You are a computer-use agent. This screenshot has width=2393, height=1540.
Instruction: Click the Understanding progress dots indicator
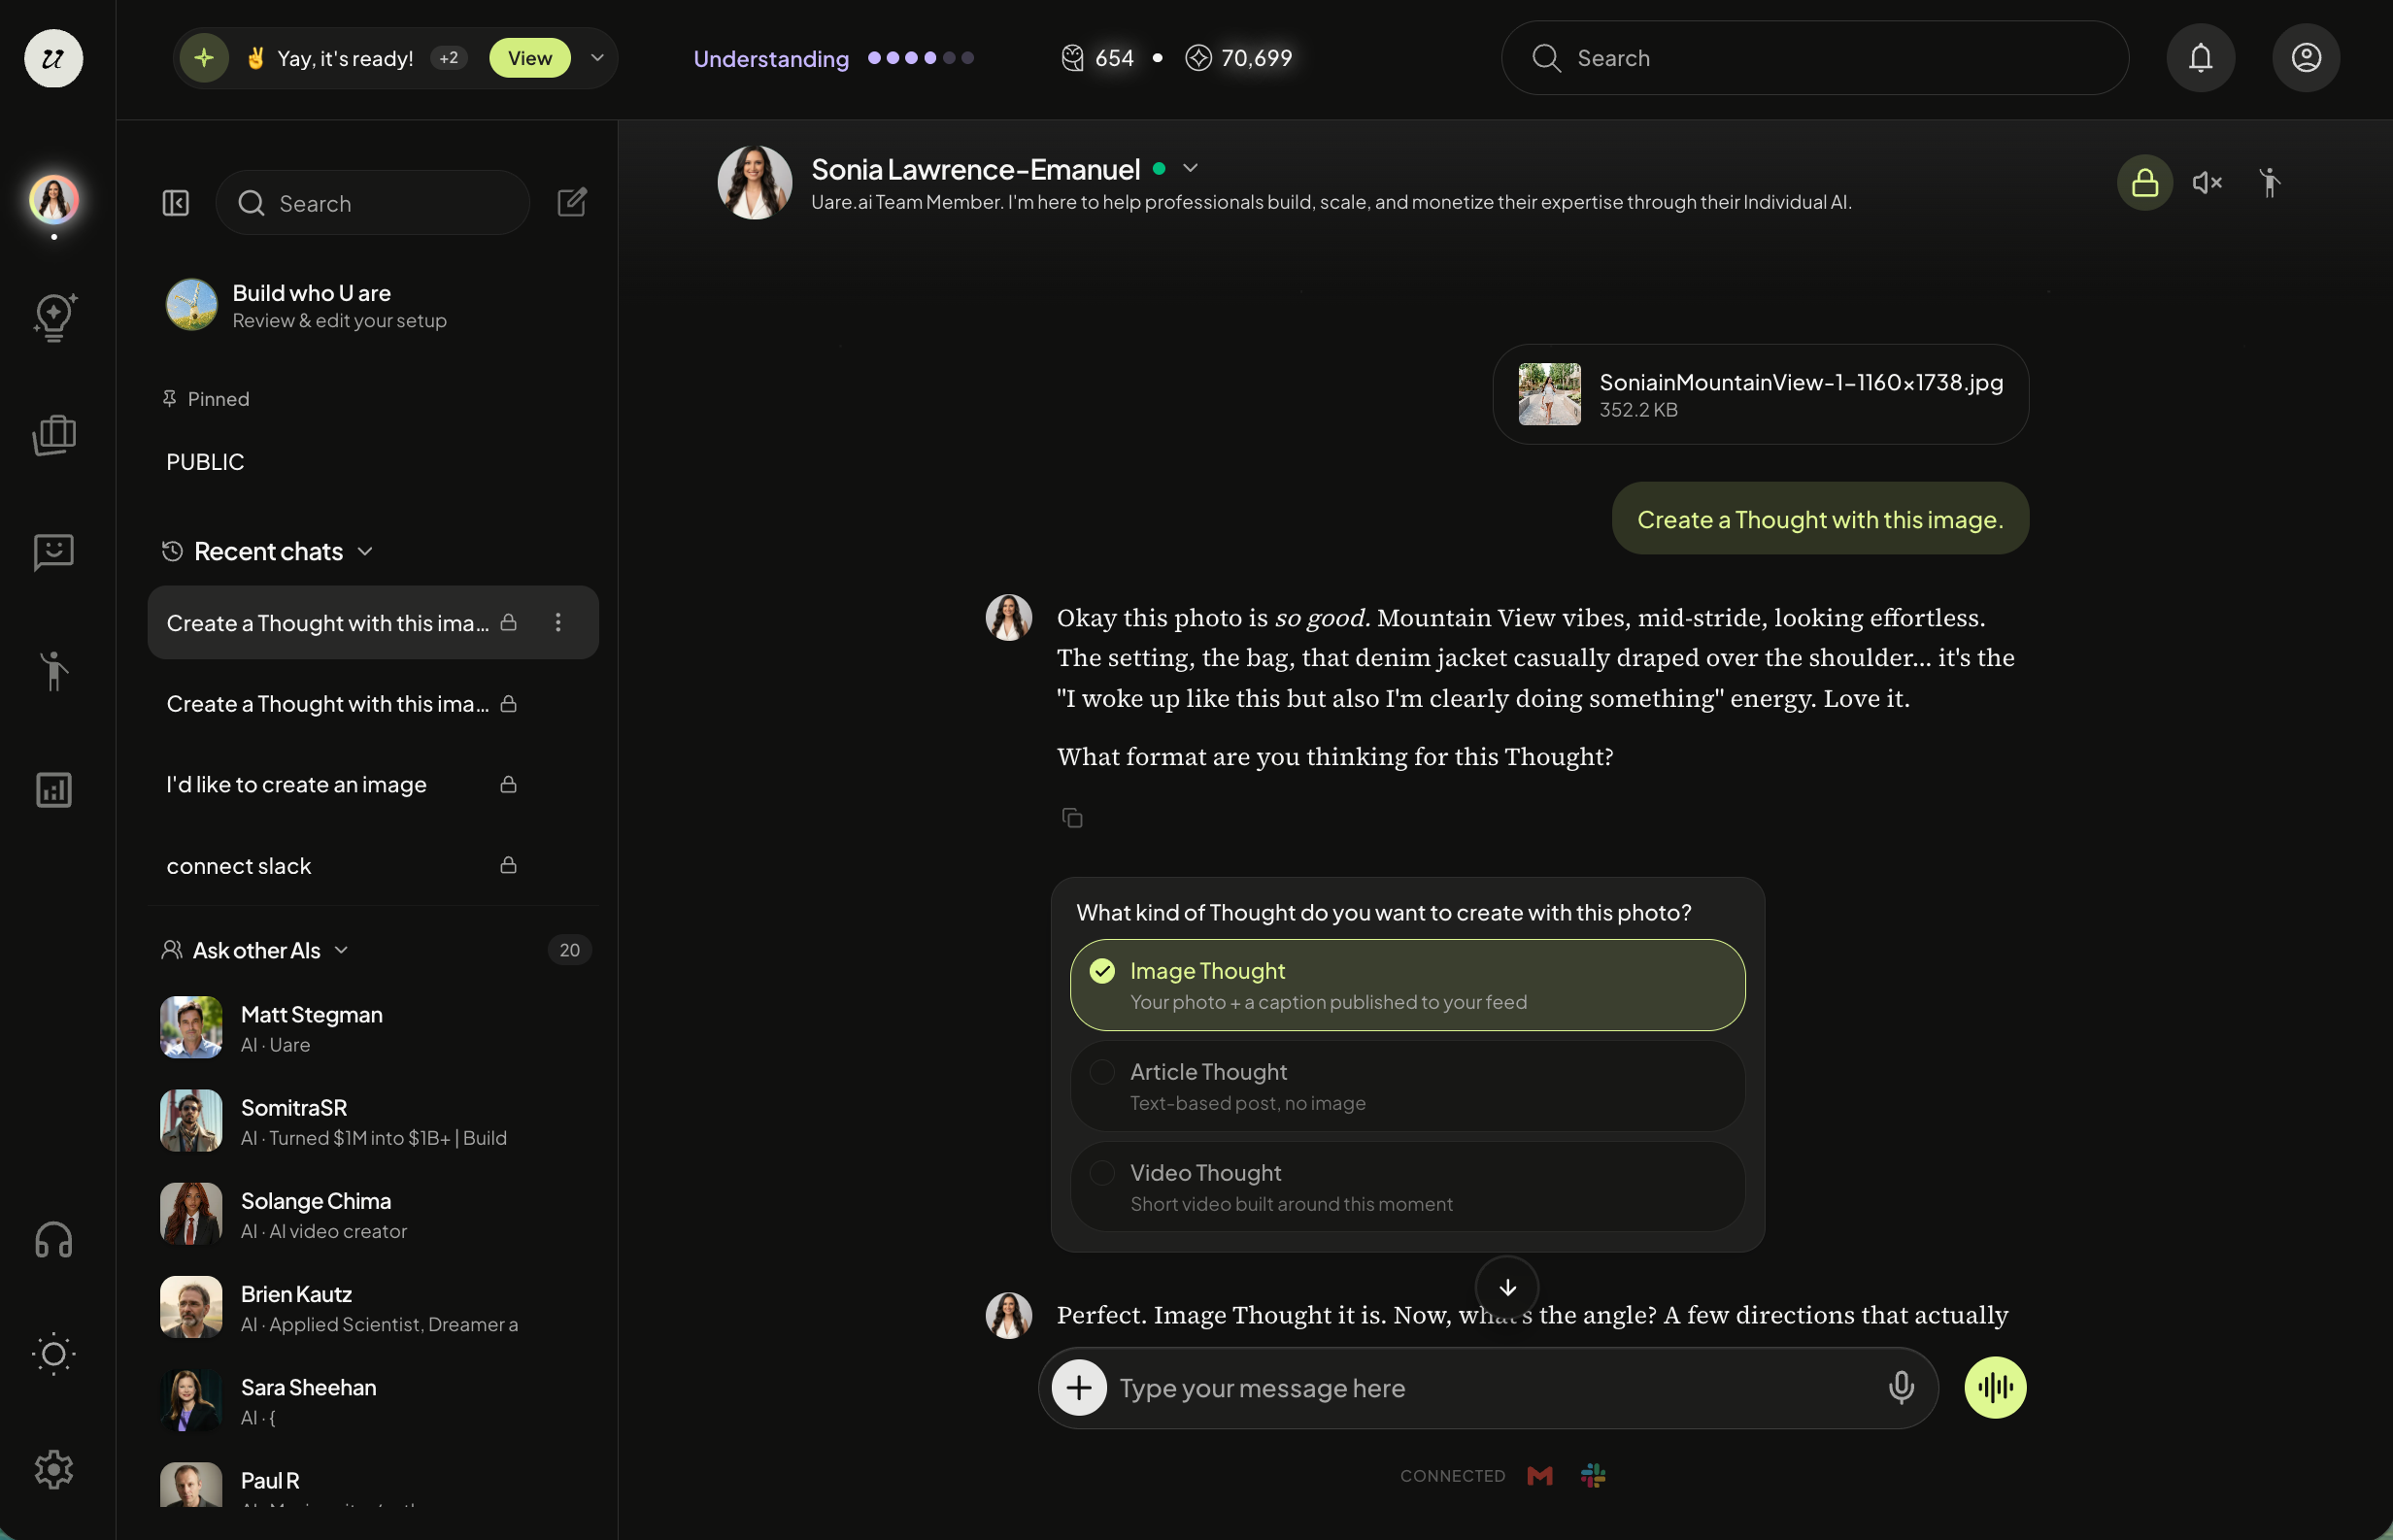[921, 58]
